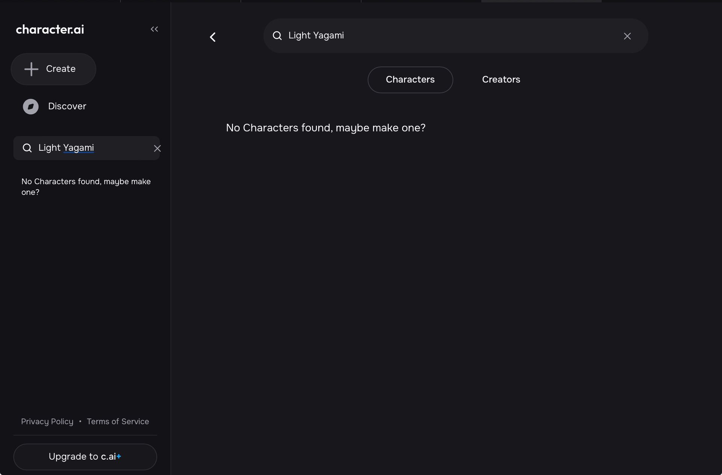Clear the main search bar text

tap(627, 36)
